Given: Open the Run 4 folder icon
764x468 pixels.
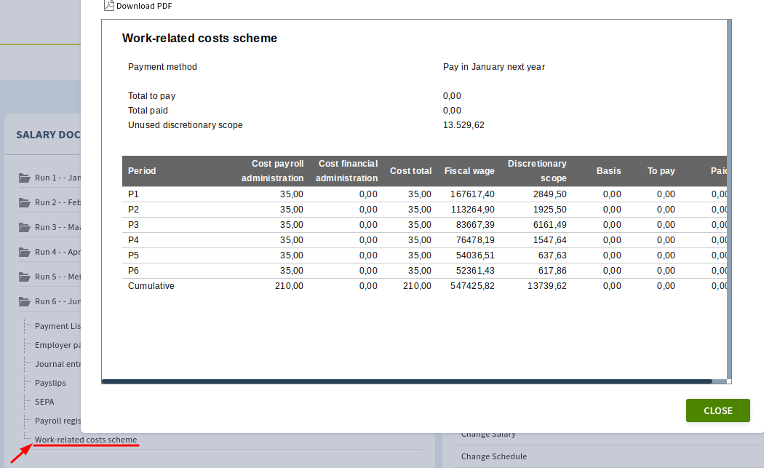Looking at the screenshot, I should pyautogui.click(x=24, y=252).
